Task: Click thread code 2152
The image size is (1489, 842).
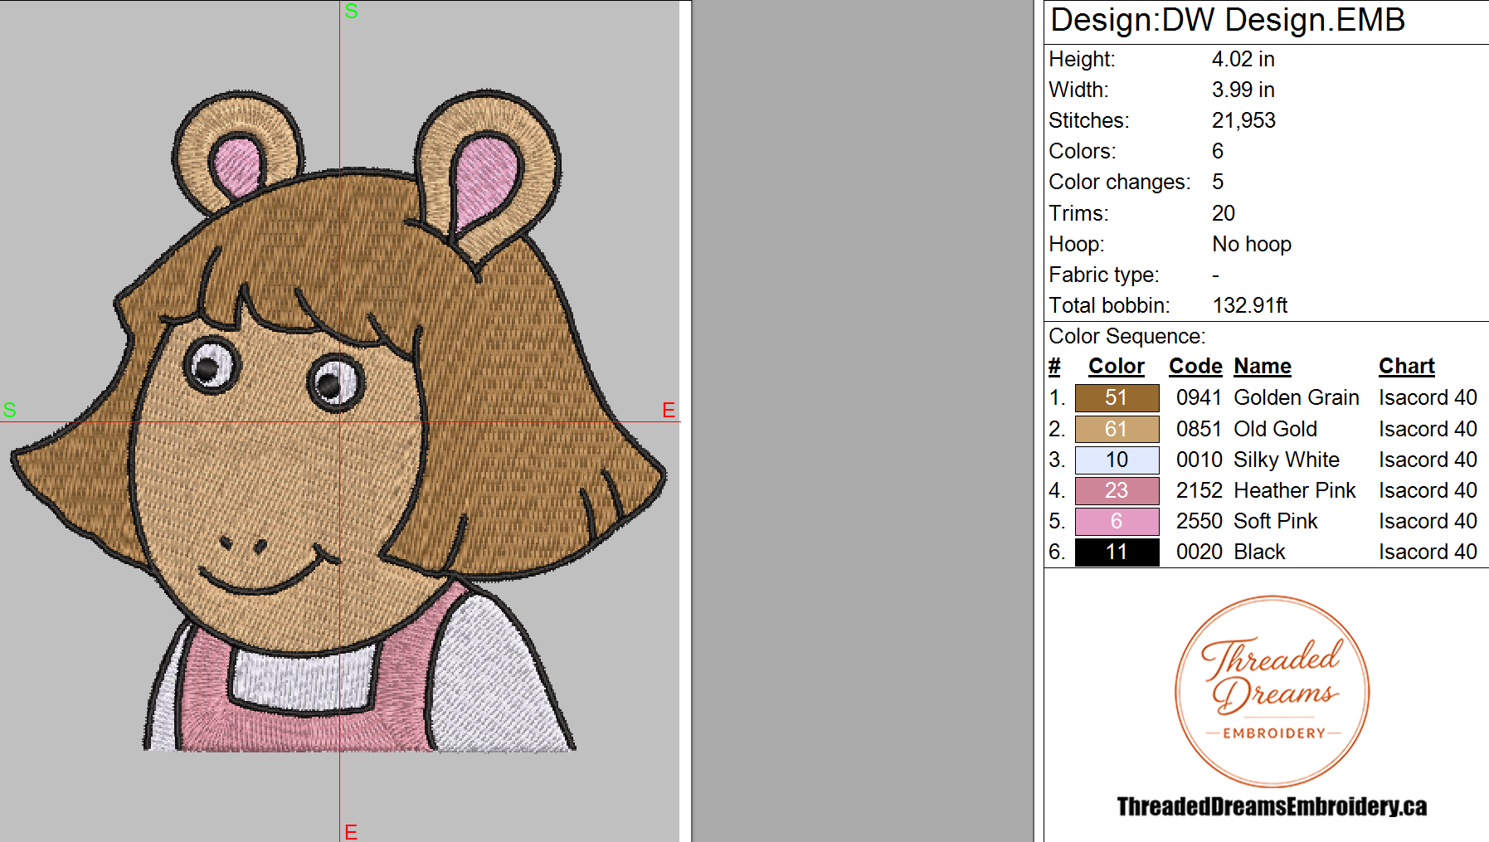Action: pyautogui.click(x=1199, y=490)
